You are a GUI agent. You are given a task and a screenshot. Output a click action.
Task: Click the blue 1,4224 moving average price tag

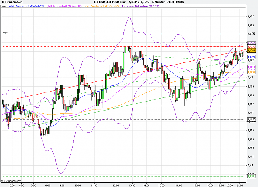[251, 57]
